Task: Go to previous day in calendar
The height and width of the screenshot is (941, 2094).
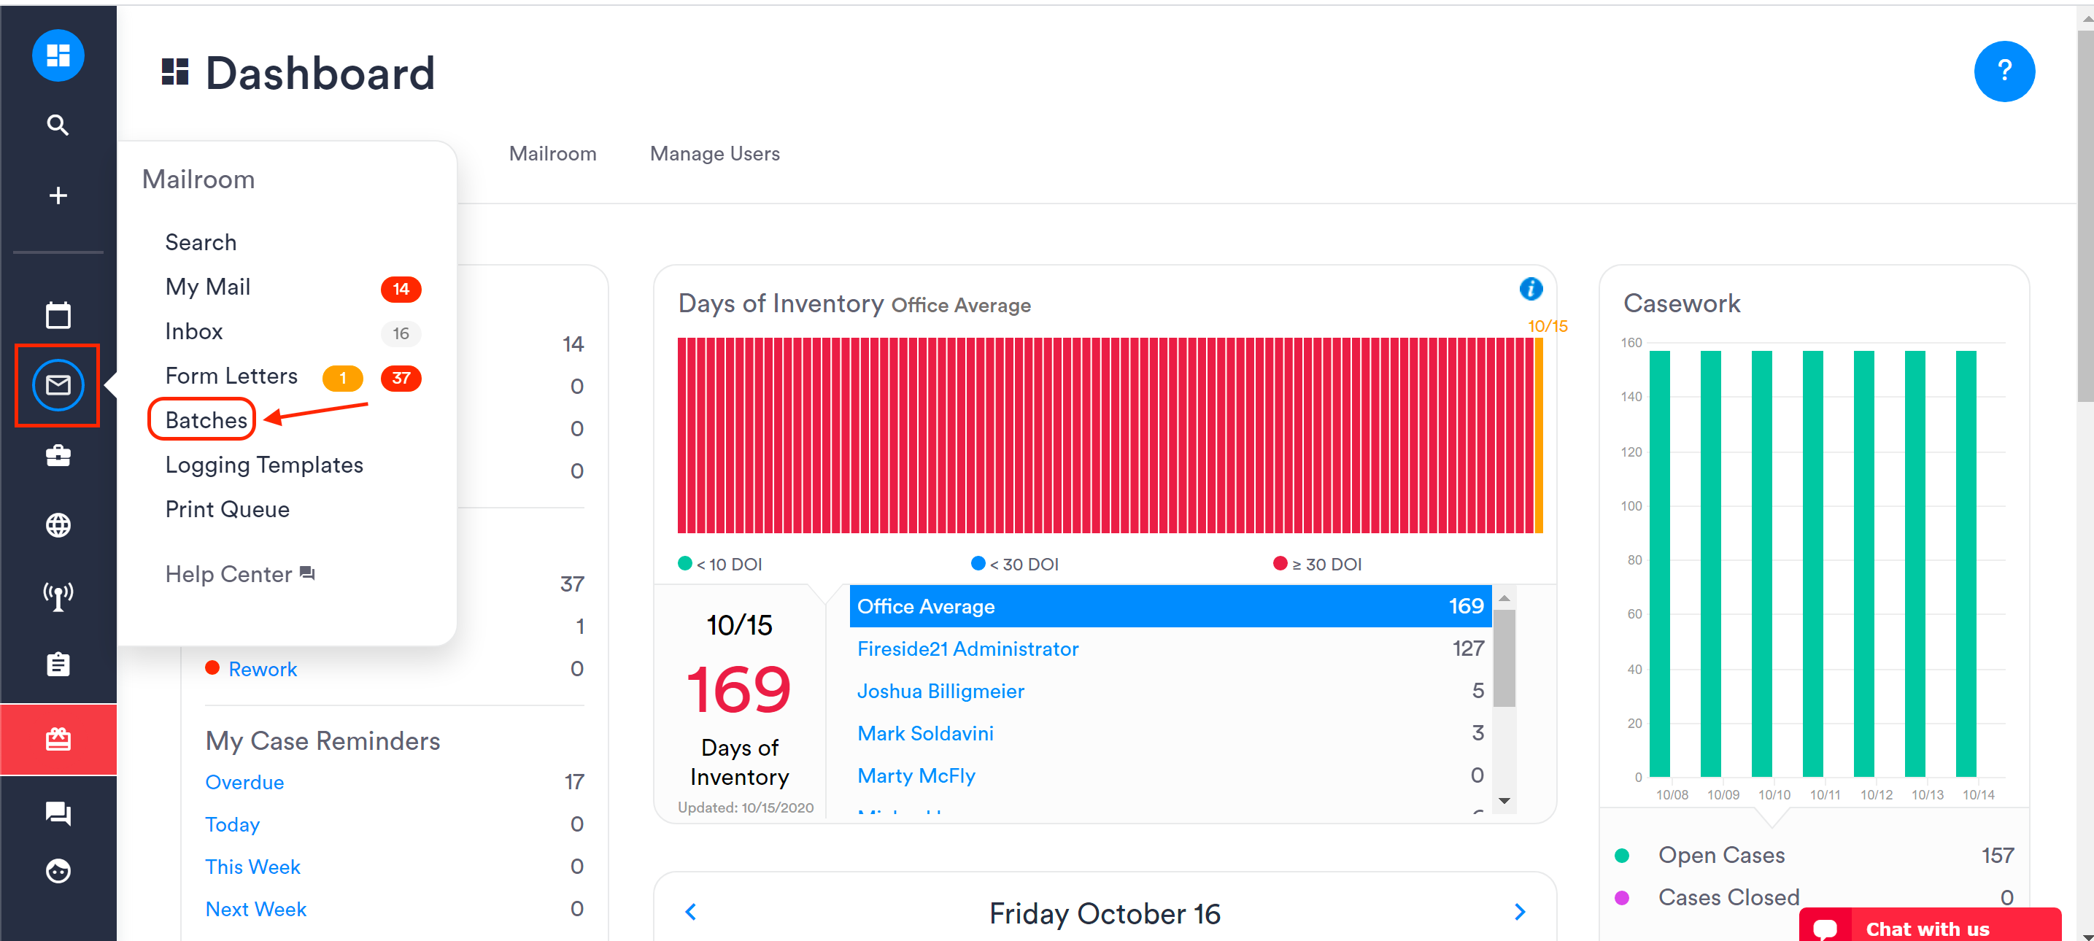Action: (691, 912)
